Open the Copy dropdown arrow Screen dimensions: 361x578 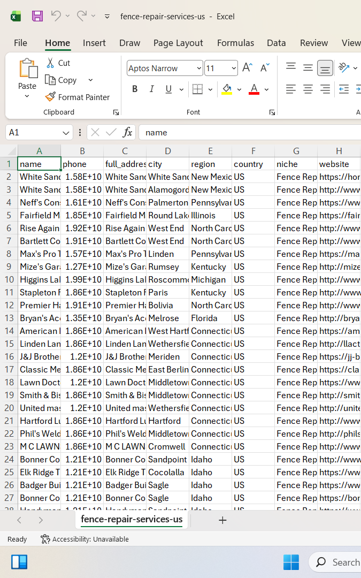90,80
